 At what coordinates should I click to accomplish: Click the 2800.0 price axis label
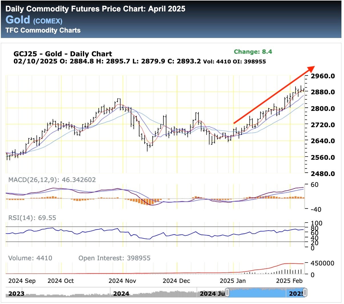(x=323, y=109)
